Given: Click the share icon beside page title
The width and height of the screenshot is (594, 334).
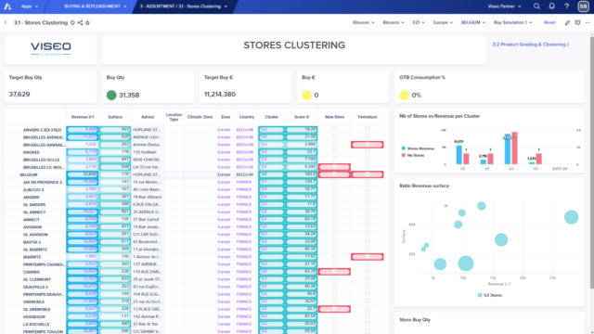Looking at the screenshot, I should pos(80,22).
